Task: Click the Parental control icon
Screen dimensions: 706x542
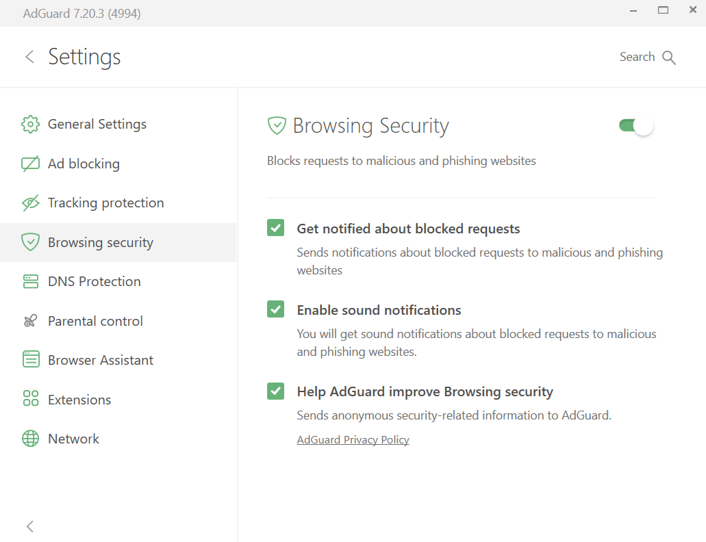Action: tap(30, 321)
